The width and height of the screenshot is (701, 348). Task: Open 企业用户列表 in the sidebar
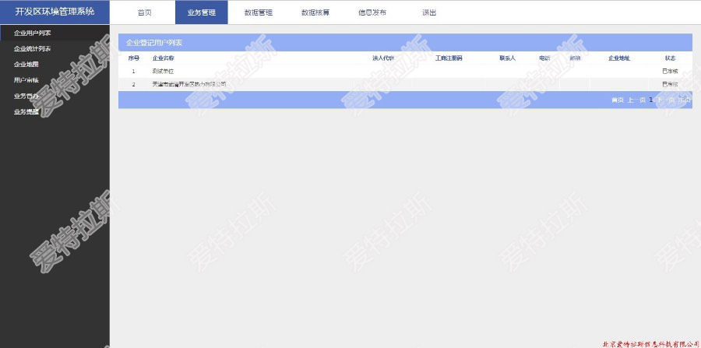tap(33, 33)
